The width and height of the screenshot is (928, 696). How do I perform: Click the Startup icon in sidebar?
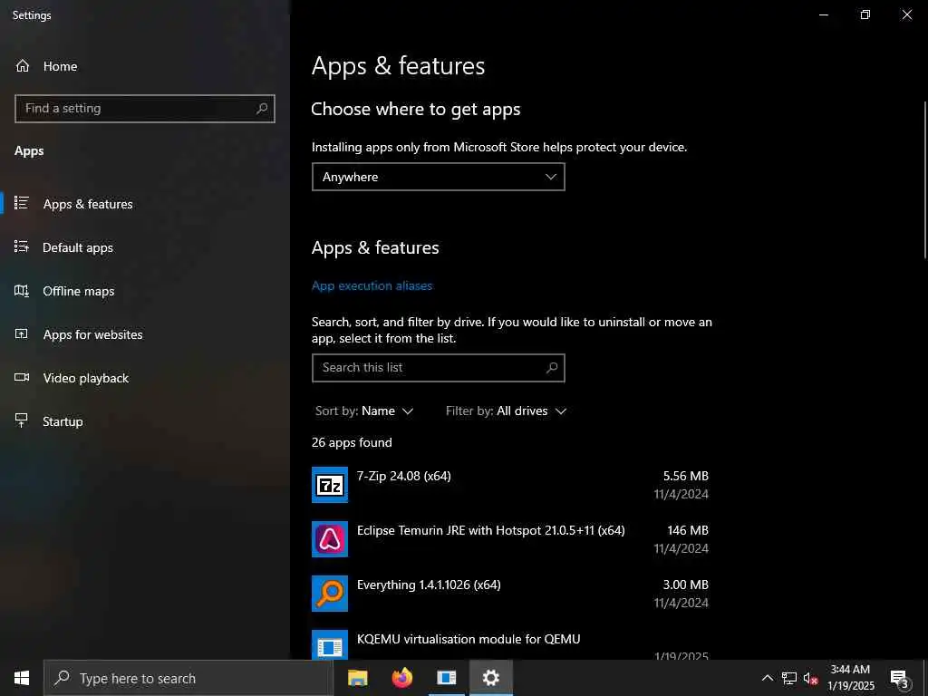[x=22, y=420]
